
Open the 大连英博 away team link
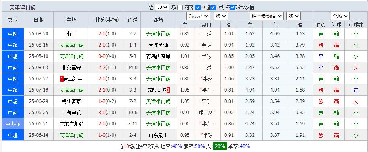tap(158, 45)
